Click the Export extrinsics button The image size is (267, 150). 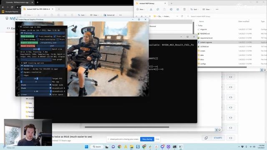(29, 42)
